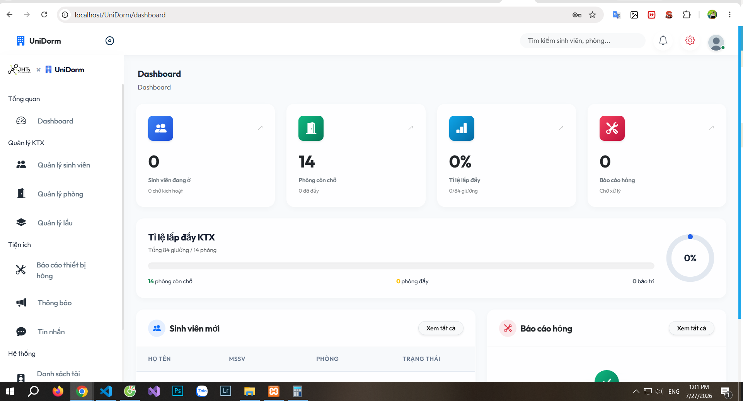Click 'Tổng 84 giường / 14 phòng' text

tap(182, 250)
